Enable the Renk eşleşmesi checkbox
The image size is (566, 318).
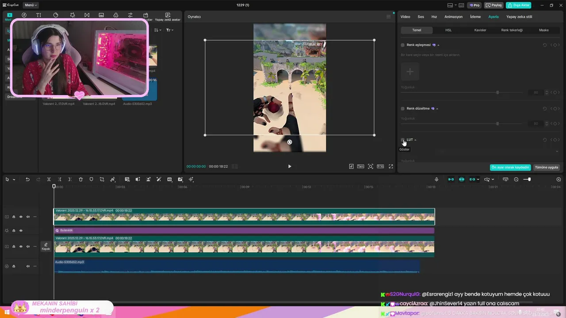[403, 45]
